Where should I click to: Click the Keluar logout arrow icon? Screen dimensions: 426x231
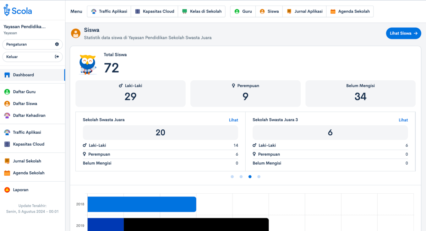(57, 57)
